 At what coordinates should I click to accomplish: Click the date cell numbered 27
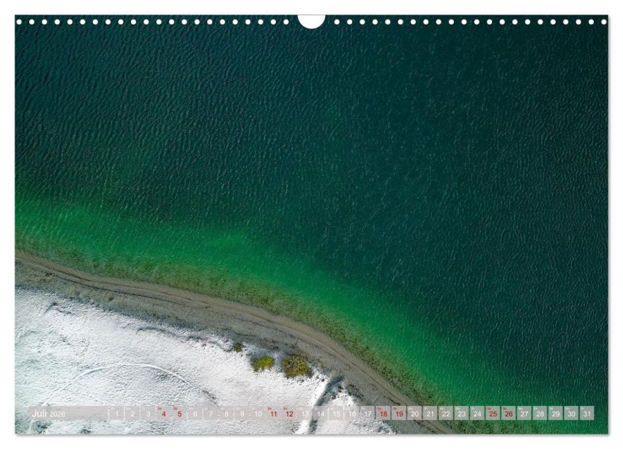click(x=525, y=413)
